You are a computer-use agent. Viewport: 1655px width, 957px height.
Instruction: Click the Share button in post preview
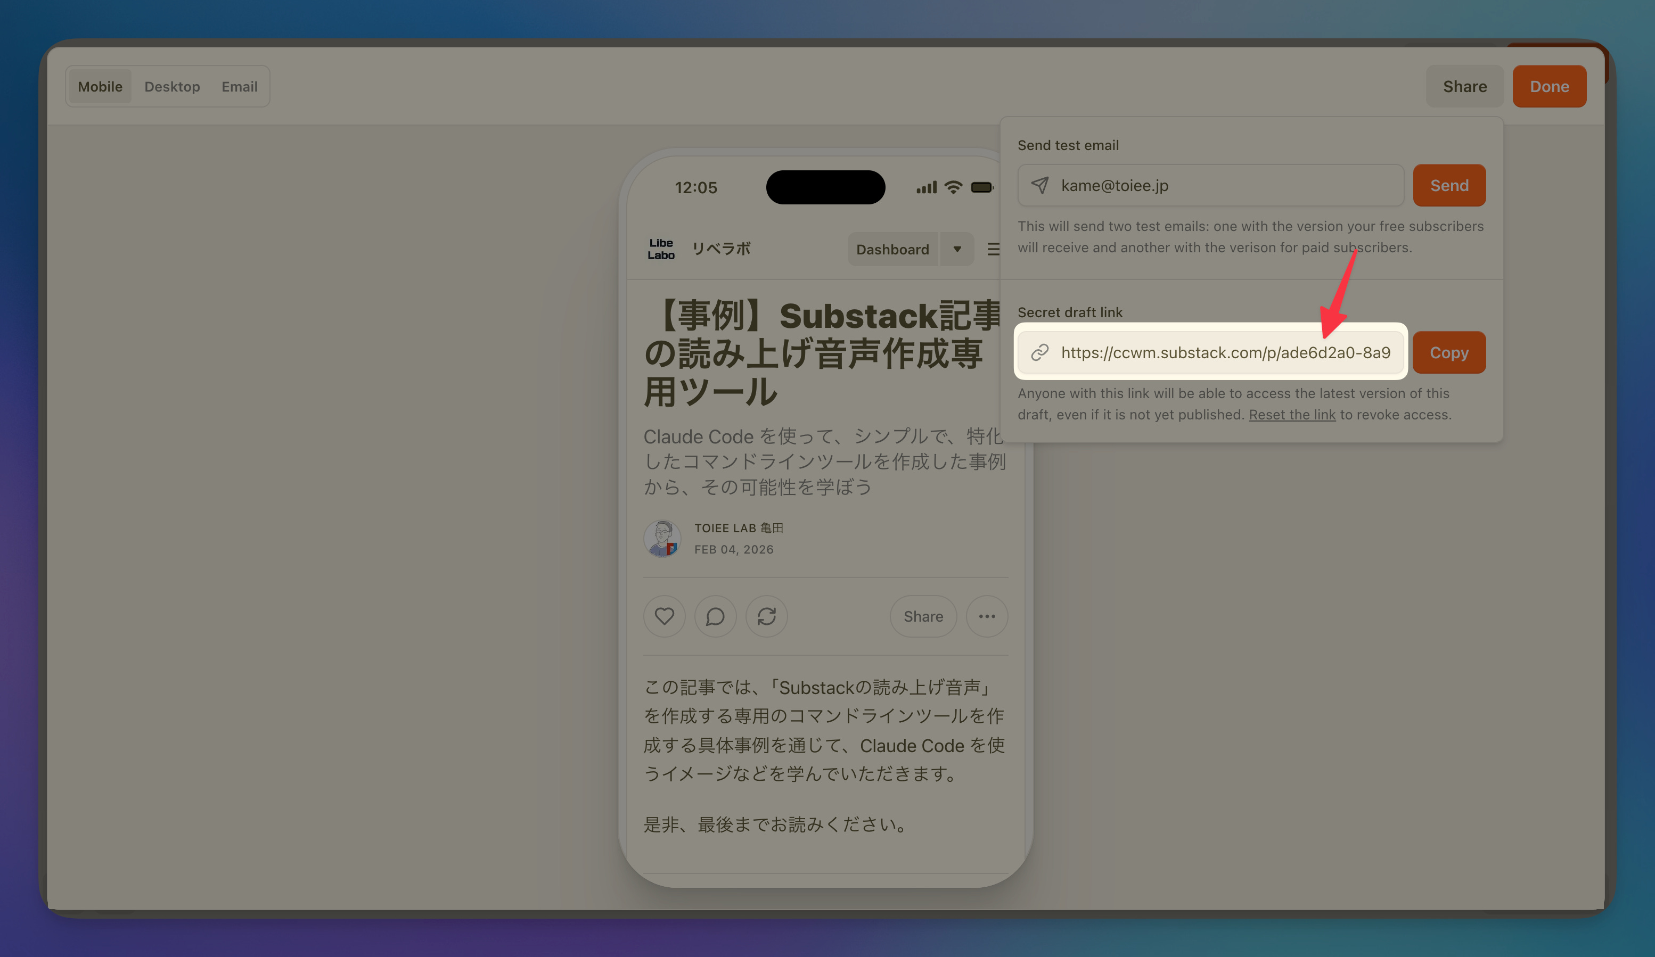pyautogui.click(x=923, y=616)
